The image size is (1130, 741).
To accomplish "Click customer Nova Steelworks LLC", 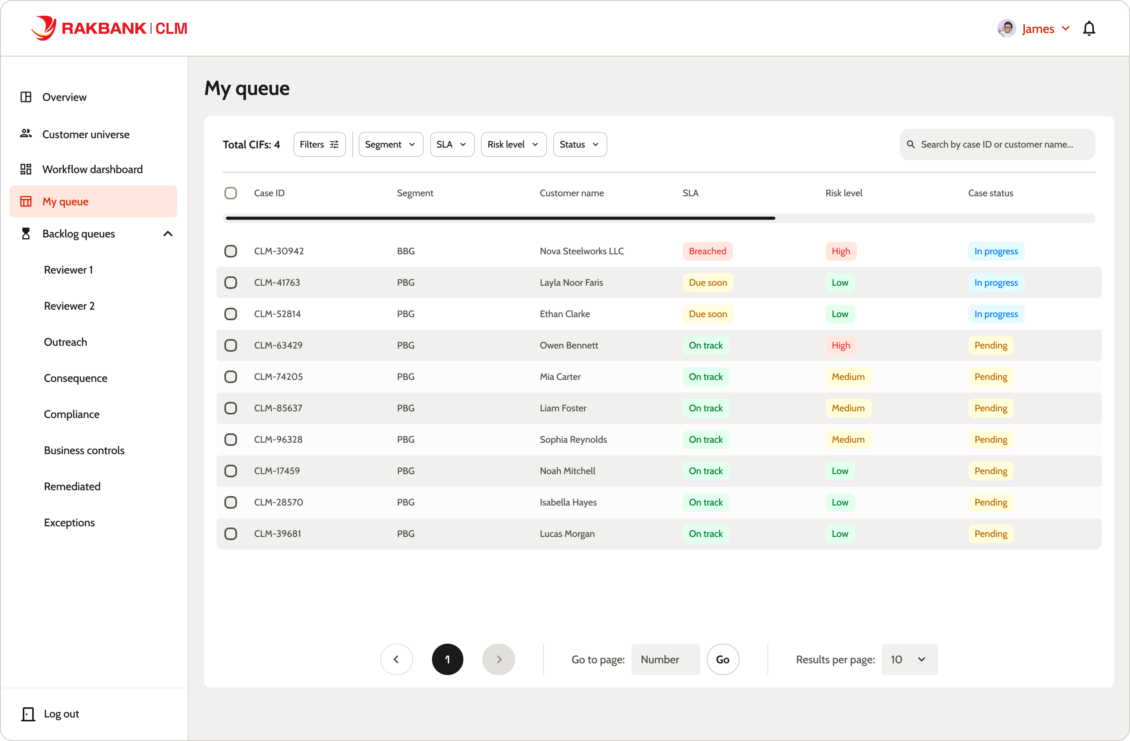I will coord(581,251).
